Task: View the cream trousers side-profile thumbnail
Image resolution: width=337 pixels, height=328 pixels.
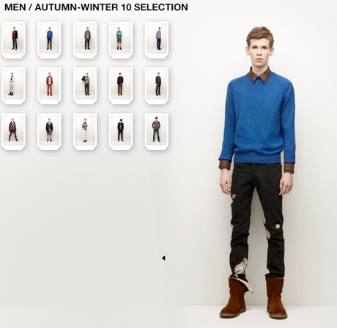Action: point(85,132)
